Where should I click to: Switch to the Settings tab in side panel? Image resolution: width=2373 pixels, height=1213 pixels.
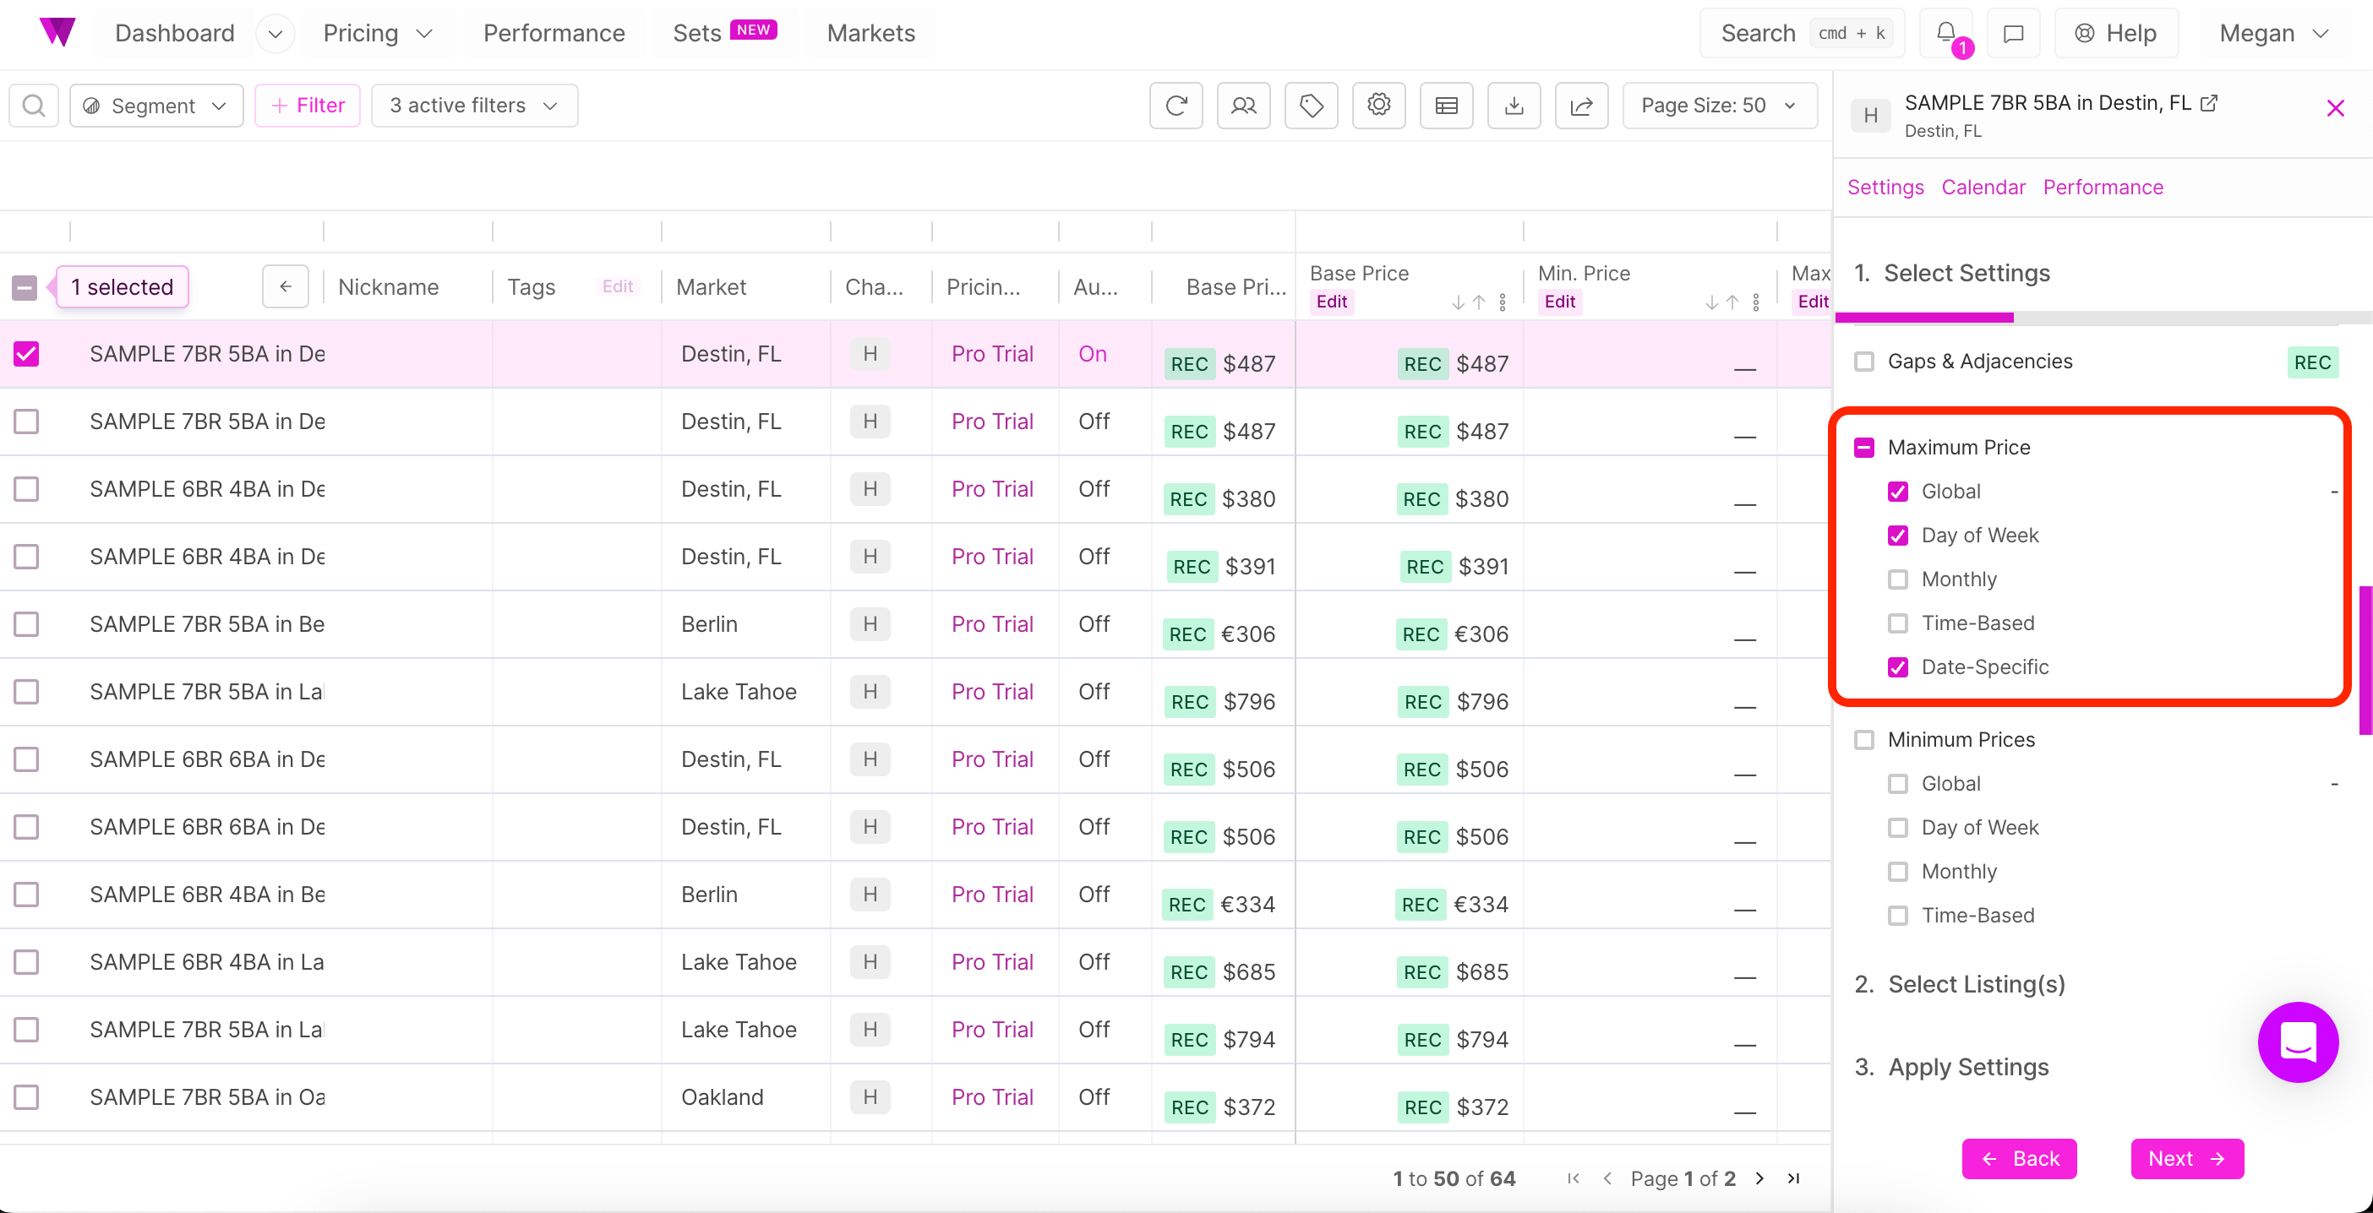1885,187
